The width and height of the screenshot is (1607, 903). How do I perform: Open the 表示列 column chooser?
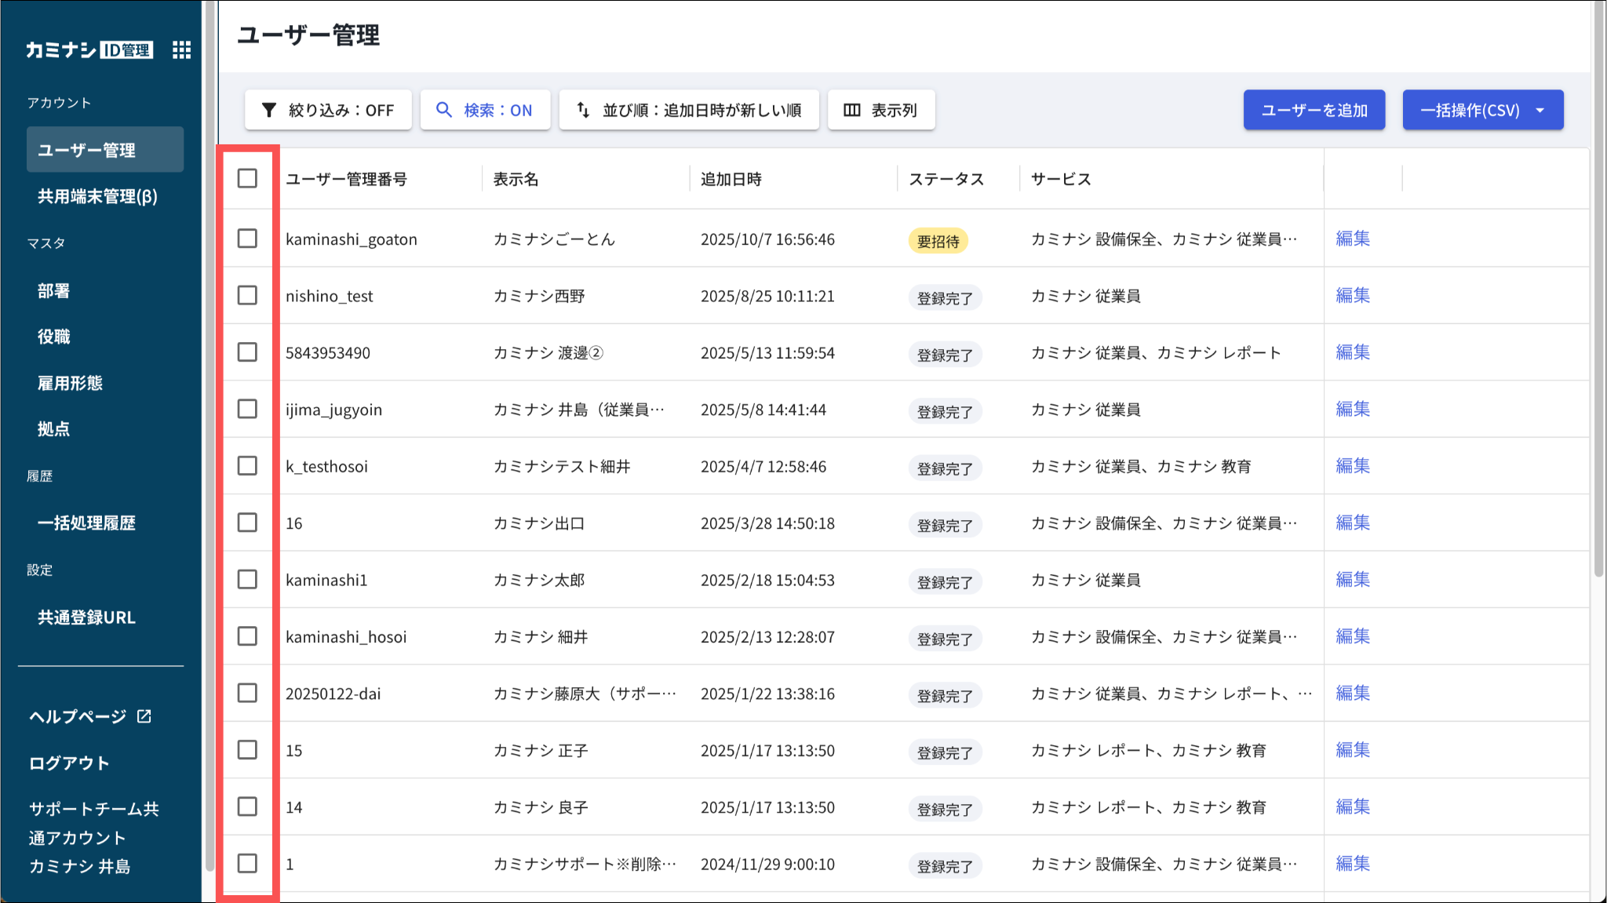pos(881,110)
